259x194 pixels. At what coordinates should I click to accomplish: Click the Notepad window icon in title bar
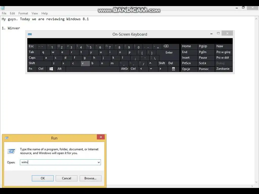click(3, 8)
